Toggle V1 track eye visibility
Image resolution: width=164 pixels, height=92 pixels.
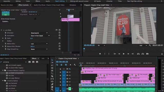(70, 85)
